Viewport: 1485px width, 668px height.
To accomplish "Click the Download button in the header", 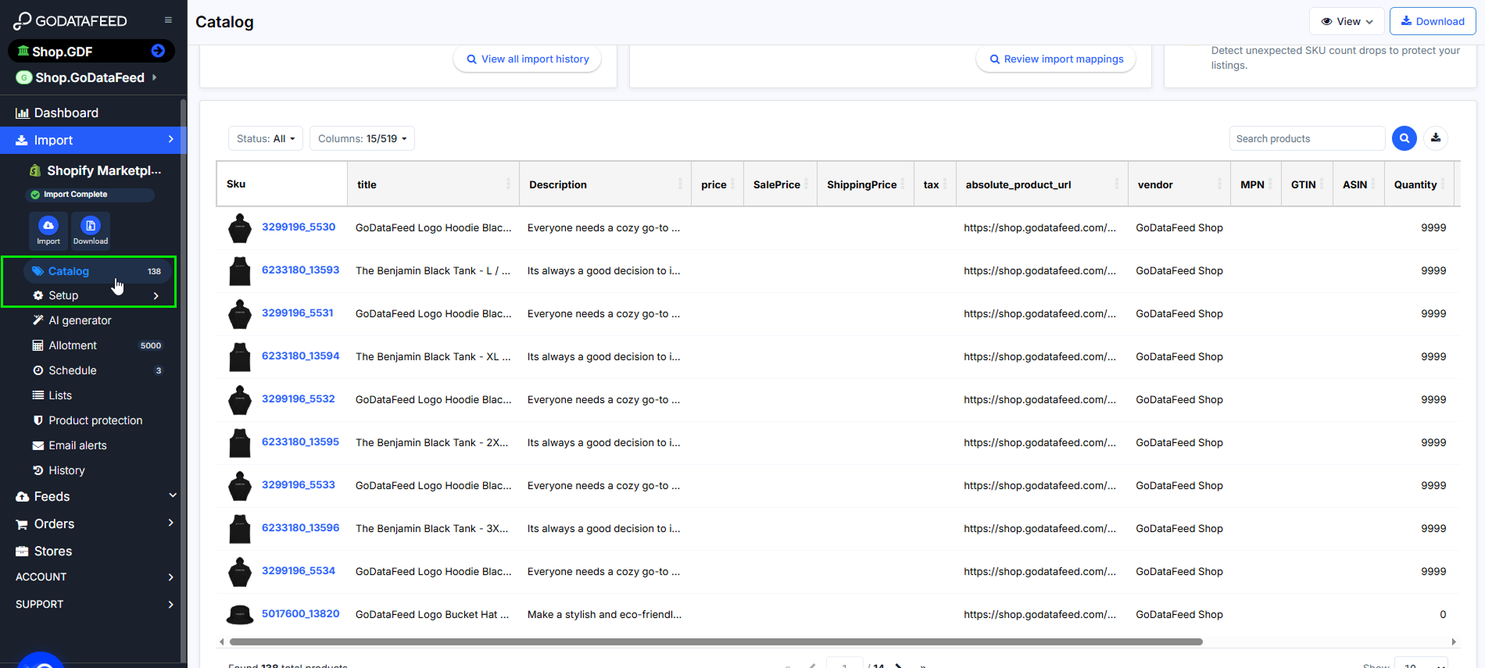I will point(1433,21).
